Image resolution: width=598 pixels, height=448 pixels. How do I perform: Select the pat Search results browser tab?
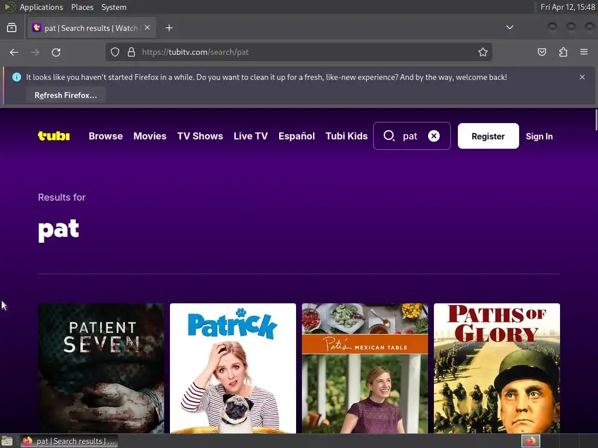92,28
